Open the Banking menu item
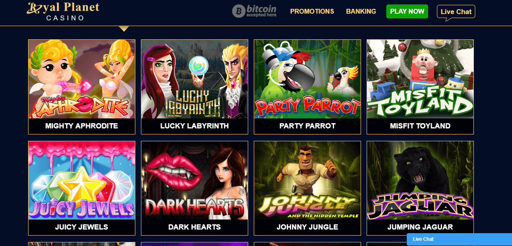This screenshot has height=246, width=512. [361, 11]
